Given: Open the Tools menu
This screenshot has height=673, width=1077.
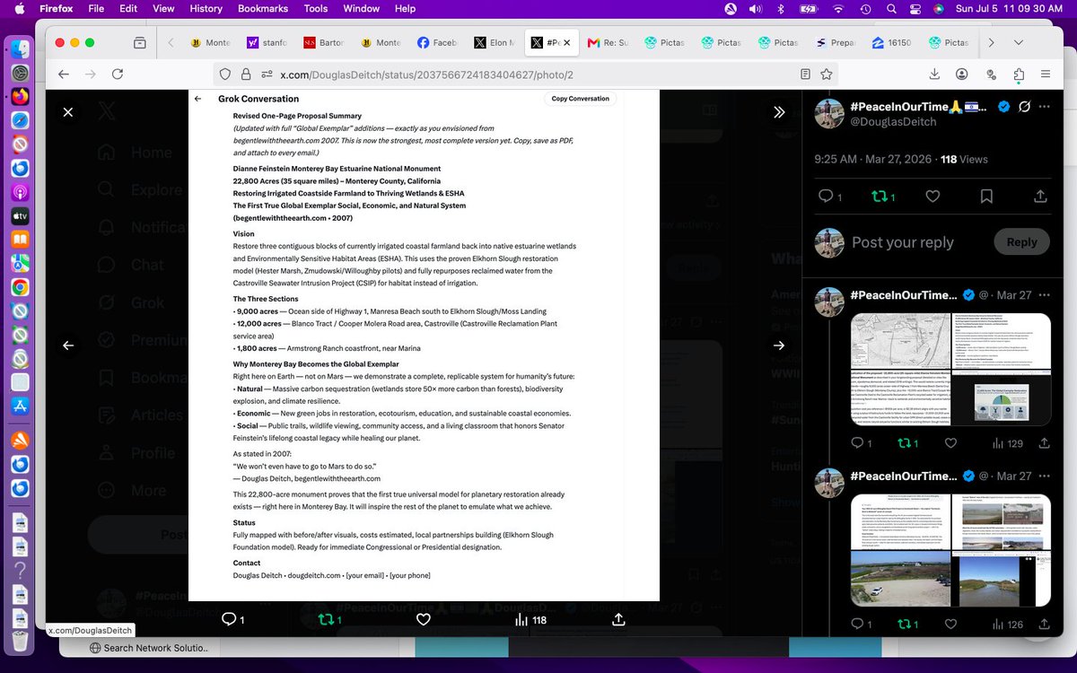Looking at the screenshot, I should tap(316, 8).
